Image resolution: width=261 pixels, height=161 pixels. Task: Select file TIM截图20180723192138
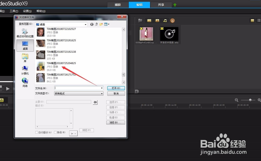[61, 52]
